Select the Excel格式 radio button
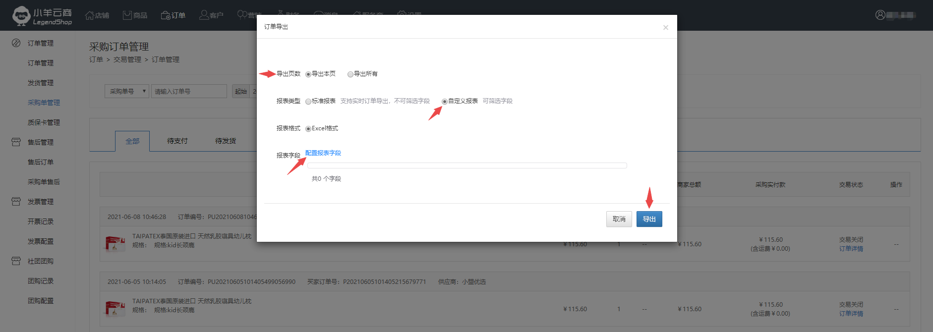 click(x=308, y=129)
